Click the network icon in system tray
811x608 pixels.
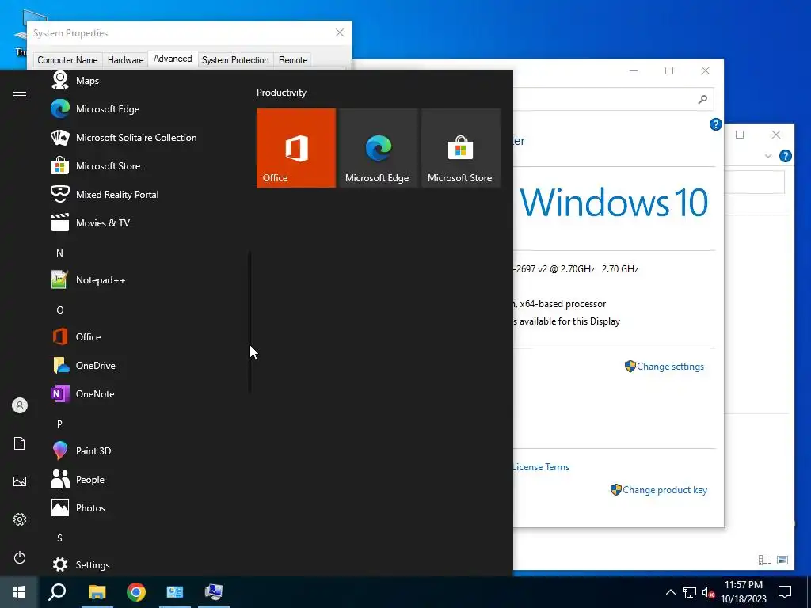[690, 592]
